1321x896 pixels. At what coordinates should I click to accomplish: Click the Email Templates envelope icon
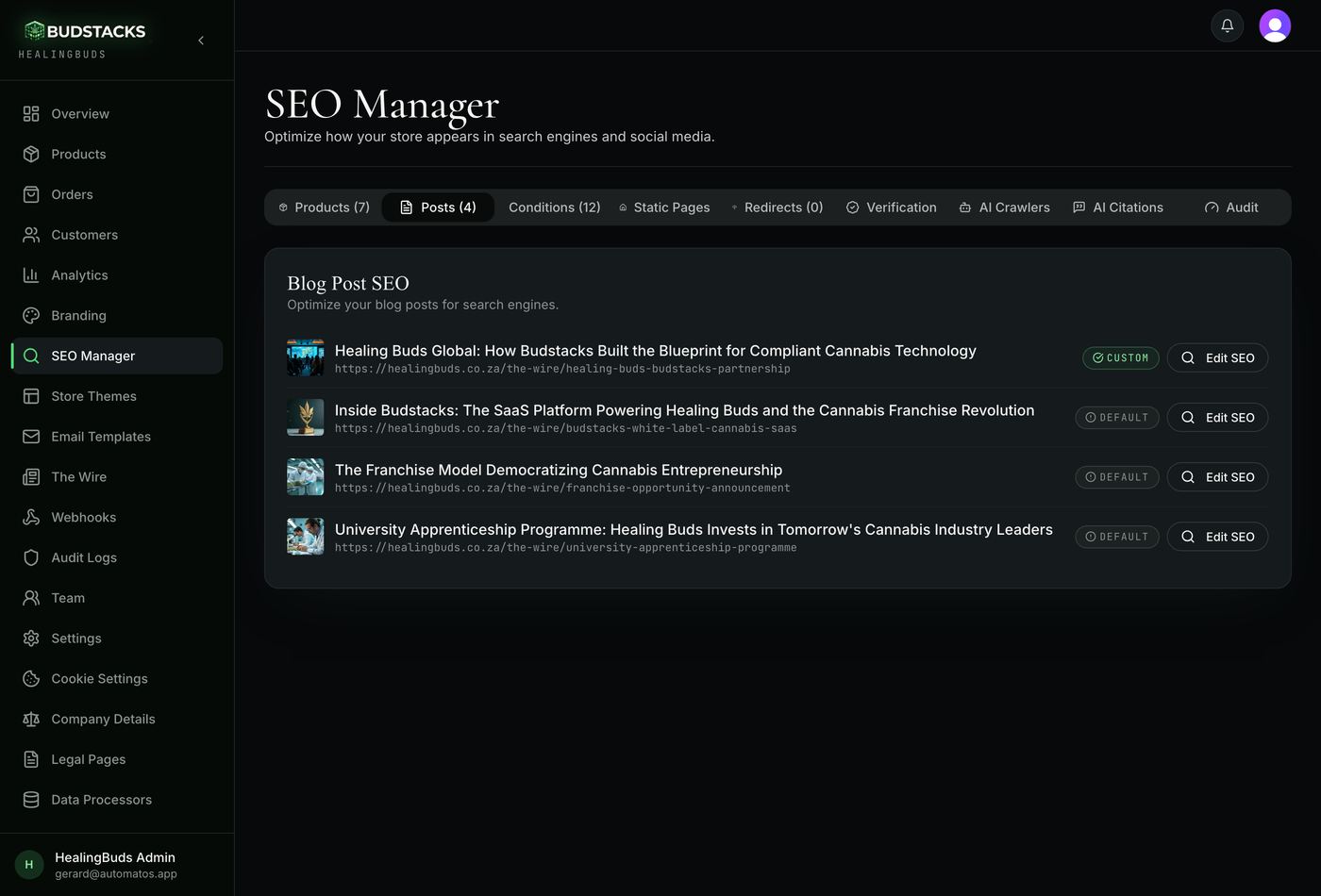[x=31, y=437]
